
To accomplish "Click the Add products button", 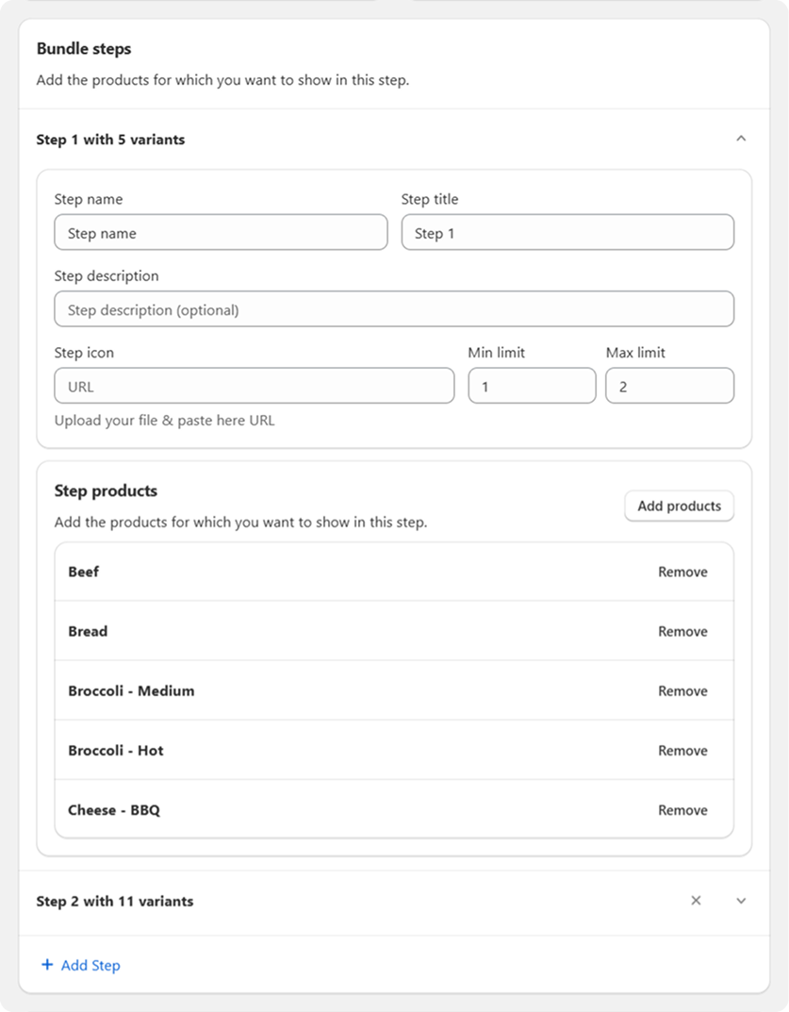I will (679, 506).
